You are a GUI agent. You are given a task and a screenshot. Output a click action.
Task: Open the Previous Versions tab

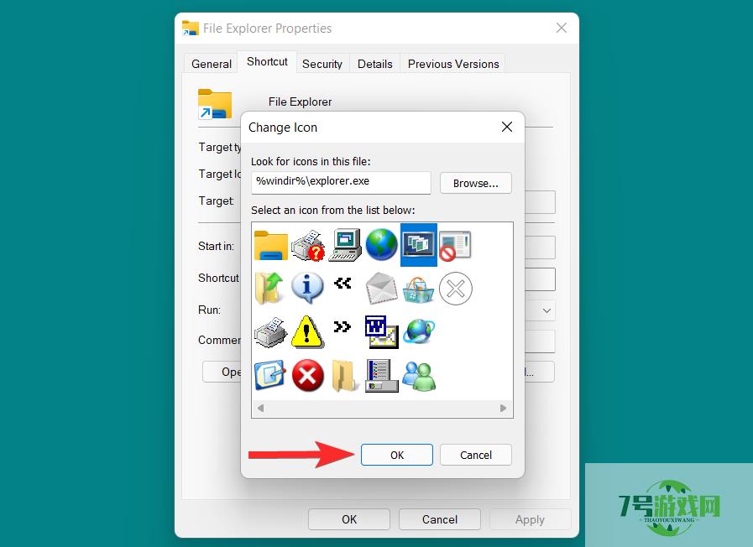453,64
